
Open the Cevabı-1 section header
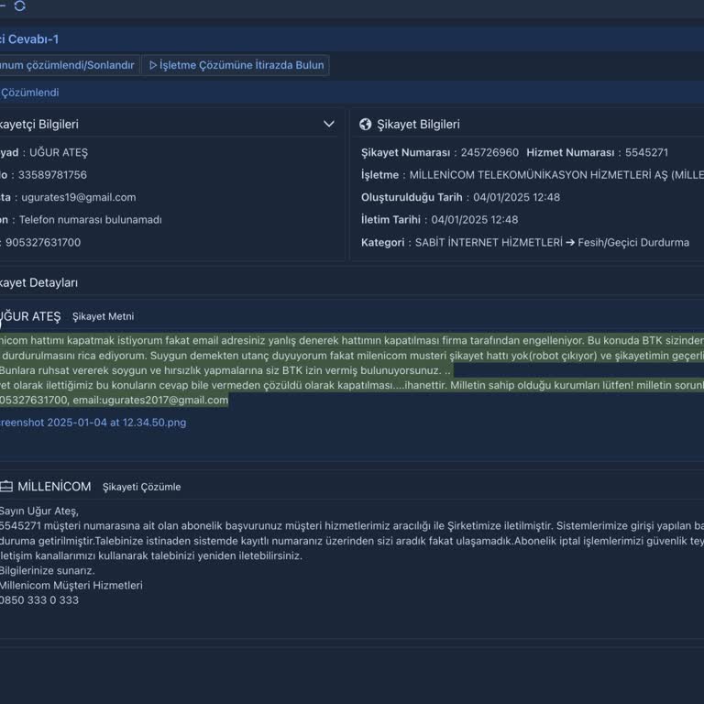(30, 39)
